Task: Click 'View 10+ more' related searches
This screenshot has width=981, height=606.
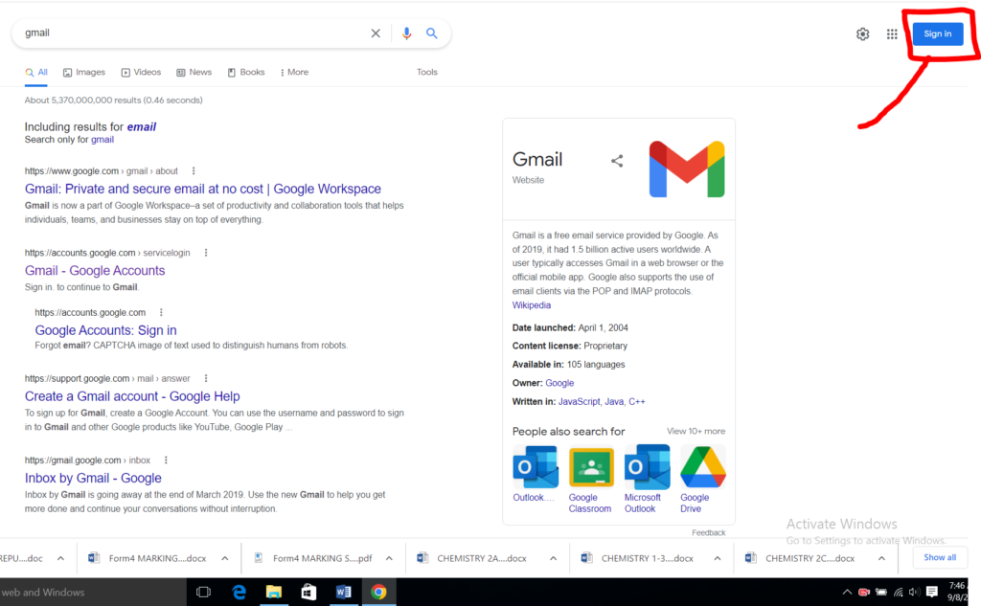Action: click(x=696, y=432)
